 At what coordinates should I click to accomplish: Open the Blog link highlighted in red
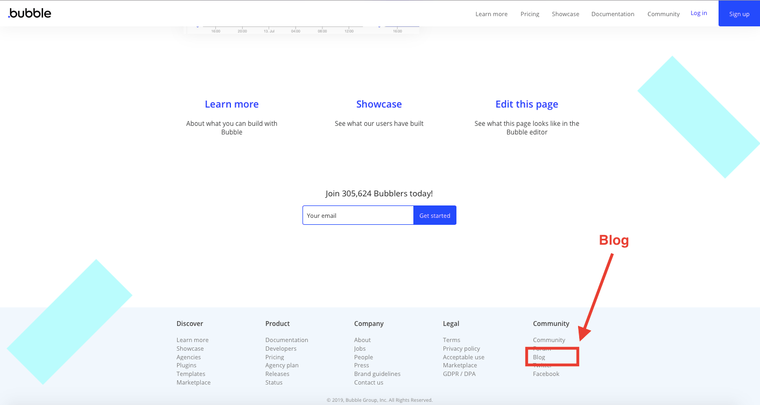[x=539, y=357]
